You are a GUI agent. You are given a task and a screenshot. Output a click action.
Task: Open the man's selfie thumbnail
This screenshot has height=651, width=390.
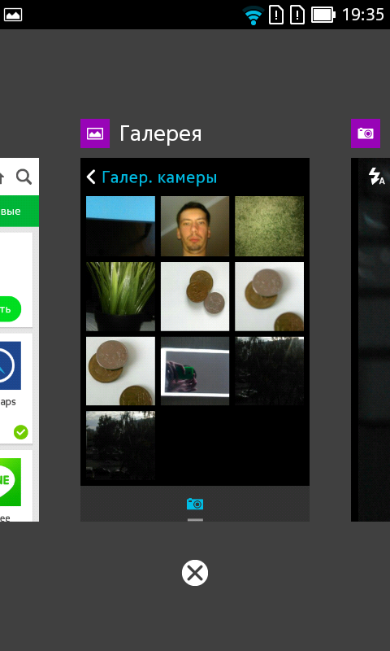[195, 226]
